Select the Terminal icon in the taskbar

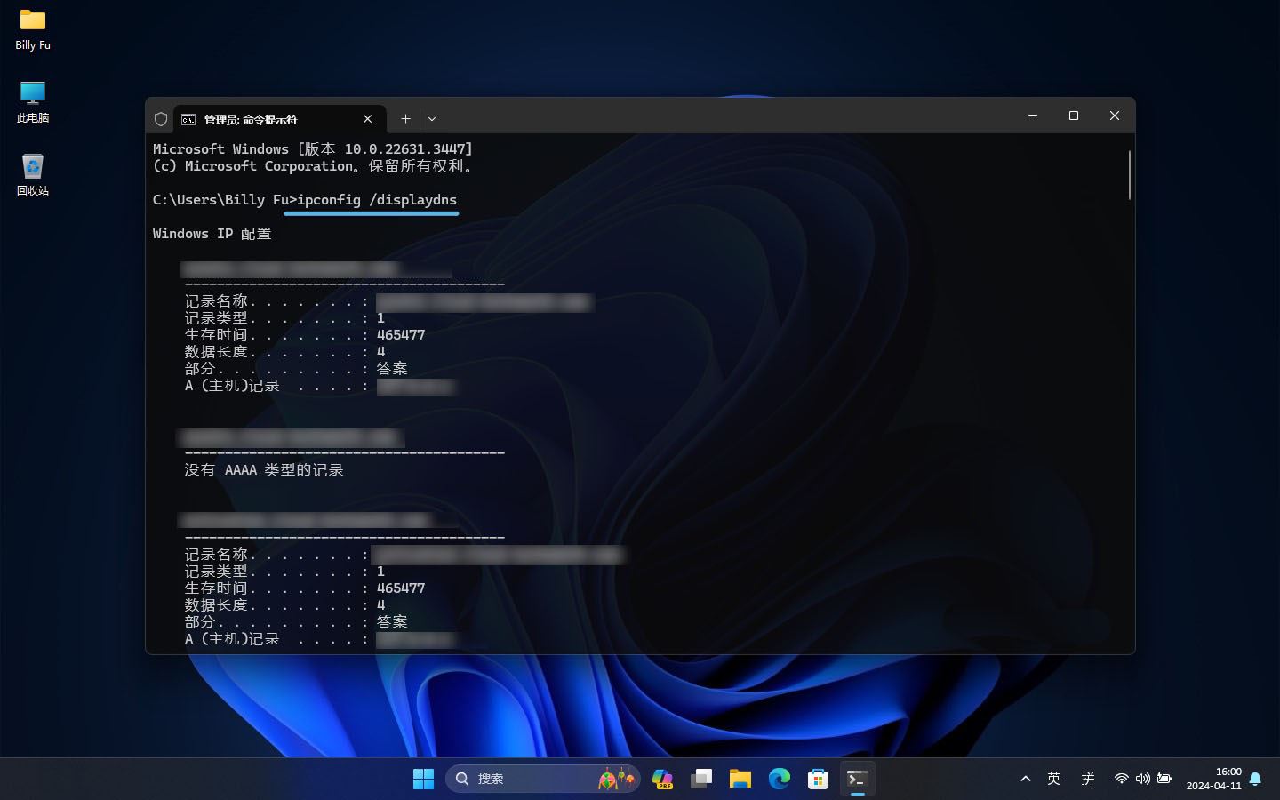pyautogui.click(x=857, y=779)
